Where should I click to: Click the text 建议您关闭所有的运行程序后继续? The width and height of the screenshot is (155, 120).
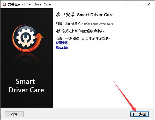pyautogui.click(x=80, y=31)
